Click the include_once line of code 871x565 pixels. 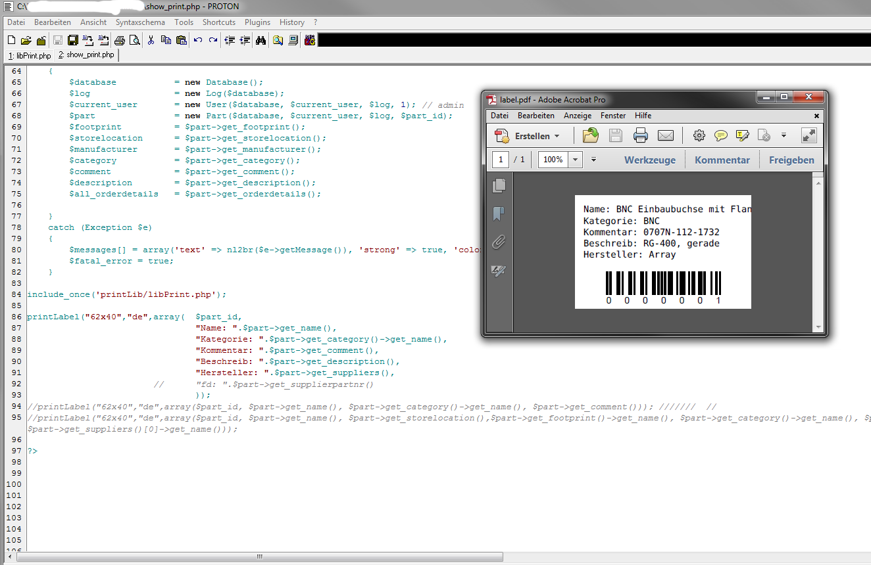pos(126,294)
